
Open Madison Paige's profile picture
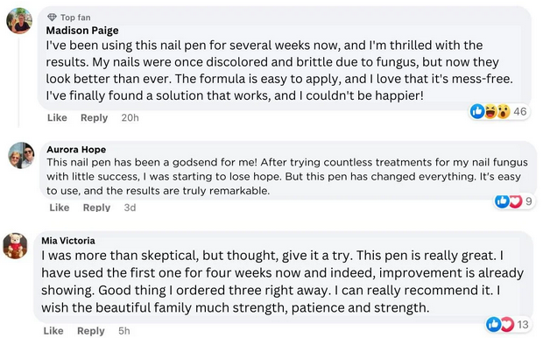tap(19, 21)
